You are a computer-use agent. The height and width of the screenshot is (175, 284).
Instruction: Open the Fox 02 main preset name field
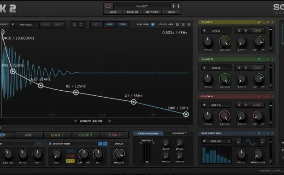coord(142,6)
